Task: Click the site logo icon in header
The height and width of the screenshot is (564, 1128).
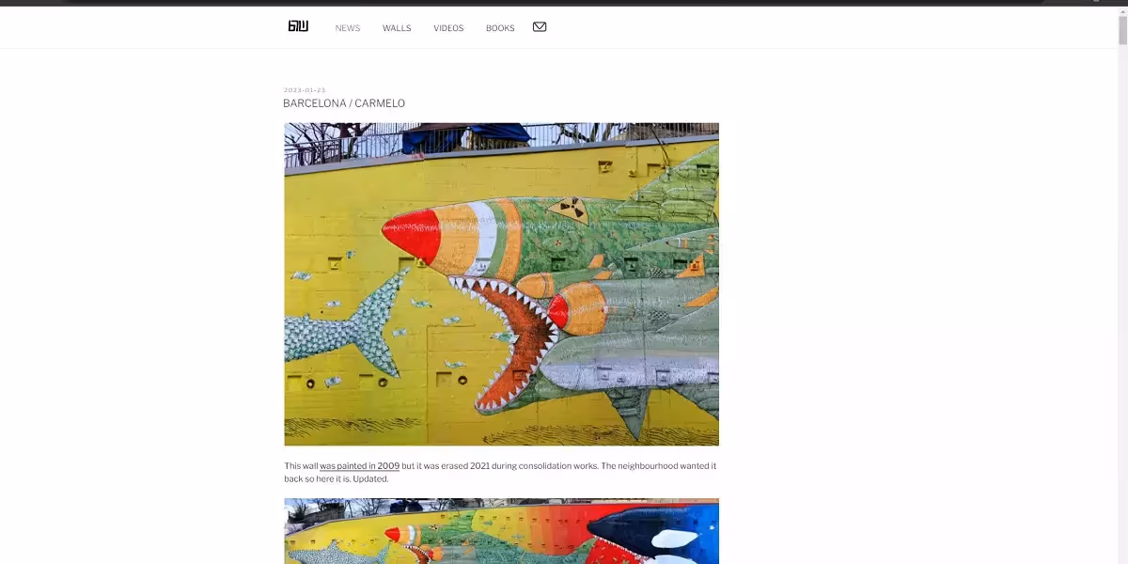Action: pos(298,26)
